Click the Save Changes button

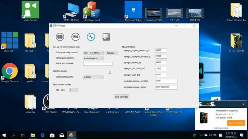click(x=121, y=97)
